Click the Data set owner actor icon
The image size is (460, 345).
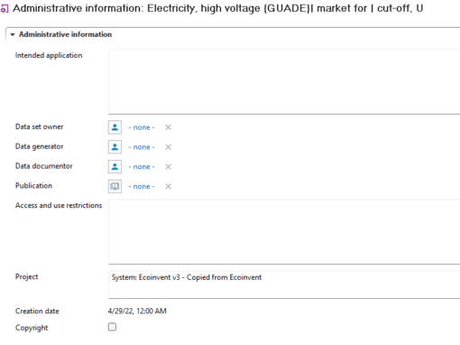pyautogui.click(x=115, y=127)
